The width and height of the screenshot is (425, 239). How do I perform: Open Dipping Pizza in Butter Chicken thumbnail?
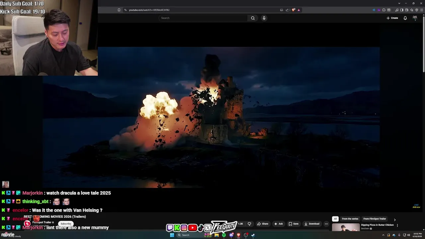point(346,227)
